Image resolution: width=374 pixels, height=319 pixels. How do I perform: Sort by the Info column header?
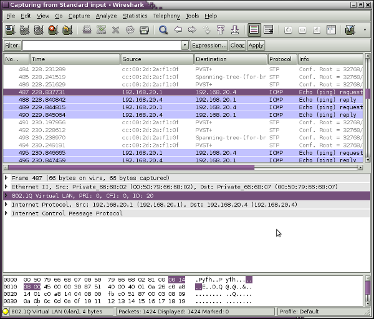tap(330, 59)
